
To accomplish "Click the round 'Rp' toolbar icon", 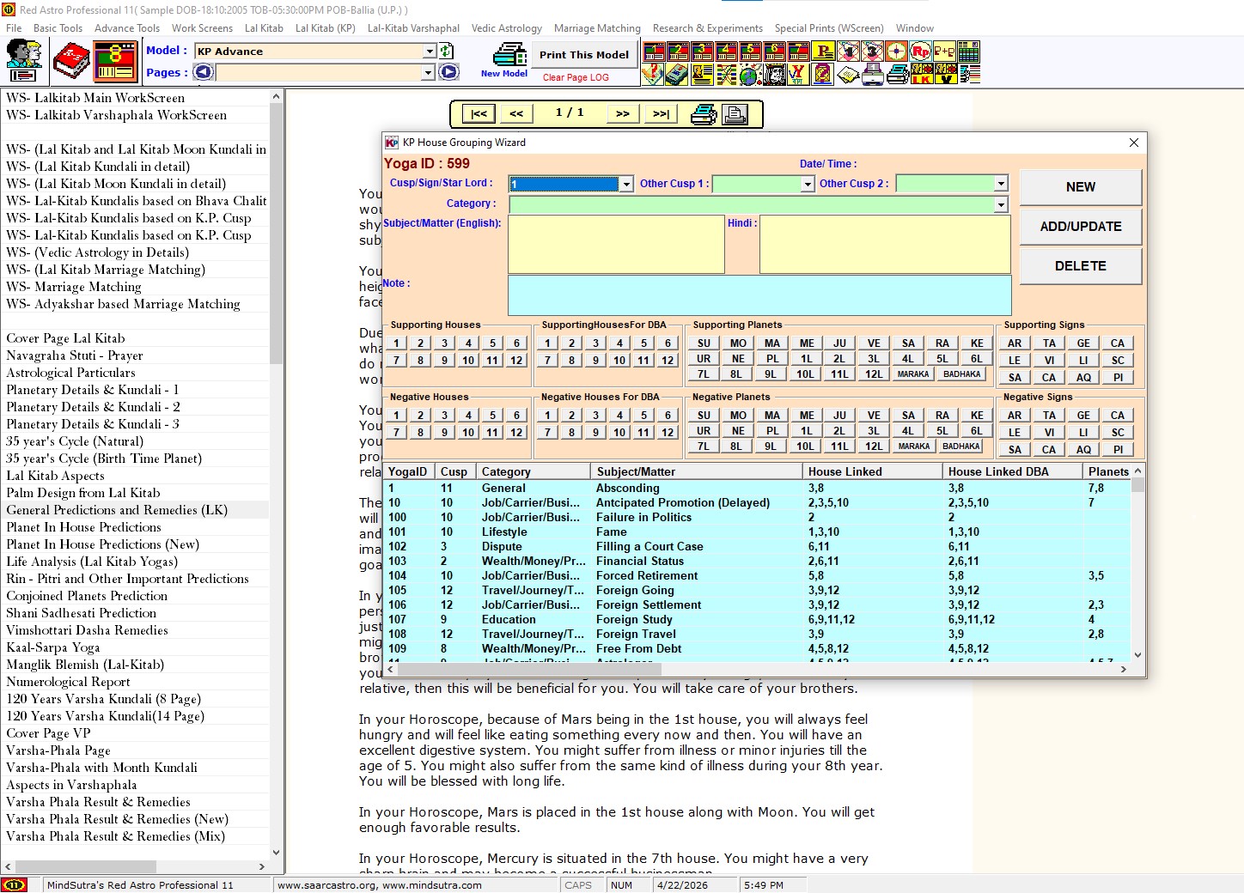I will coord(920,51).
